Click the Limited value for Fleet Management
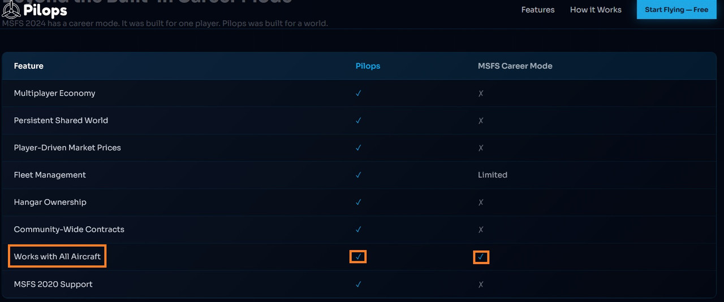The height and width of the screenshot is (302, 724). [493, 175]
